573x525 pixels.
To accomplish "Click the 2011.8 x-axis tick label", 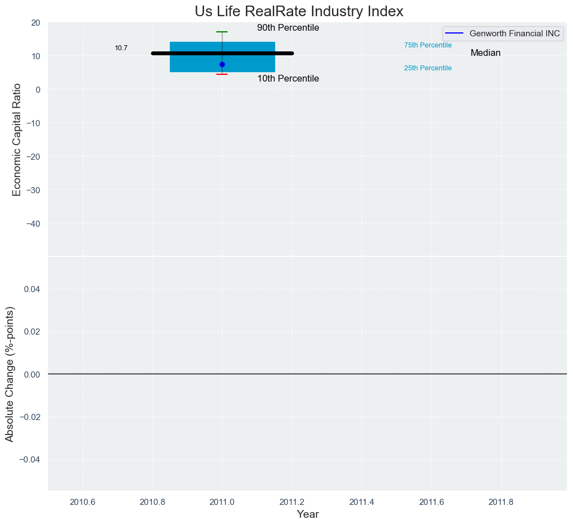I will 501,502.
